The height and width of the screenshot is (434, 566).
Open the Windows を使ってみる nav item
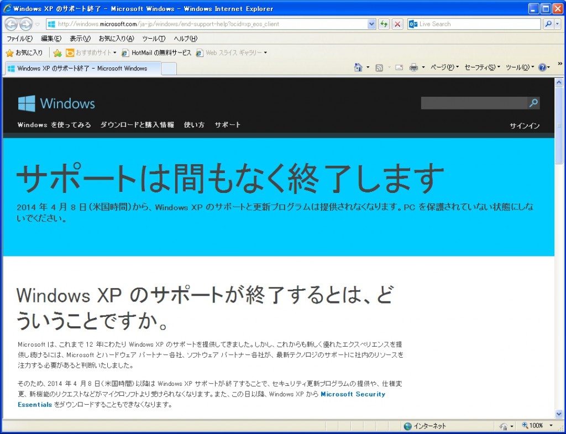tap(54, 125)
